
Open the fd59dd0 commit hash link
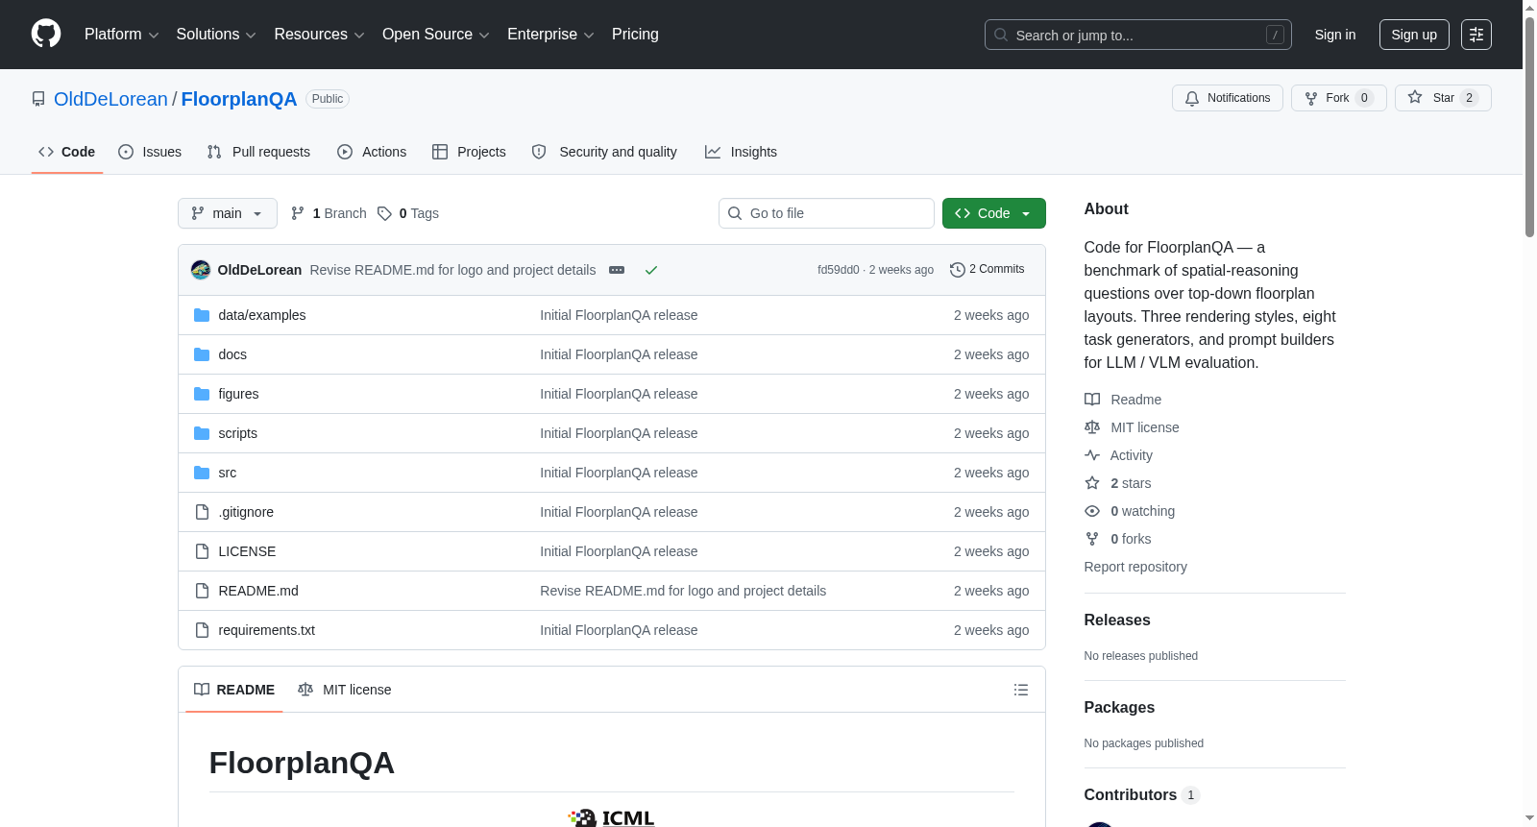click(x=839, y=270)
